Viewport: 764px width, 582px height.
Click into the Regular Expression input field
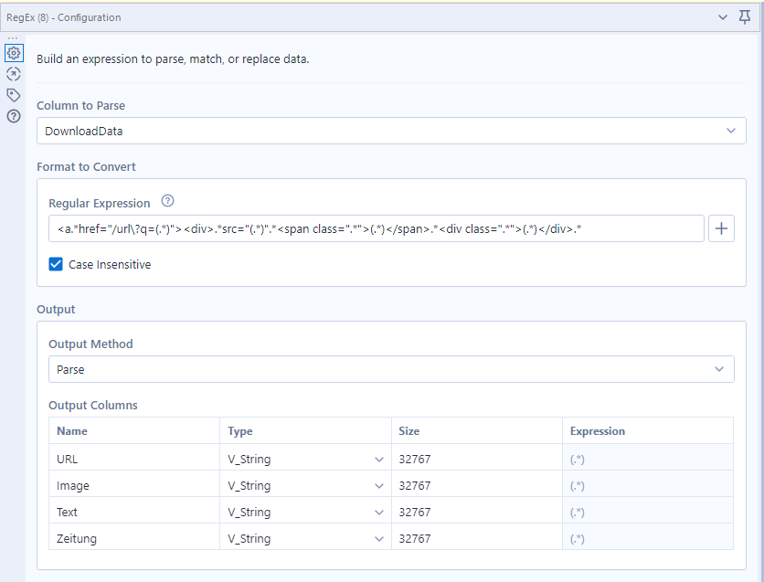(376, 228)
